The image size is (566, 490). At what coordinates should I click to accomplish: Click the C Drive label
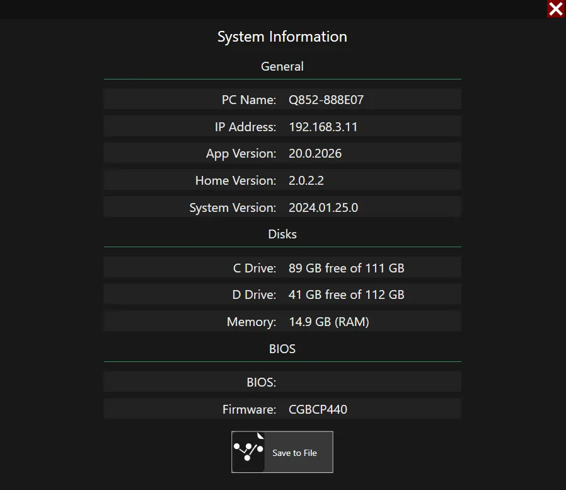(x=255, y=268)
